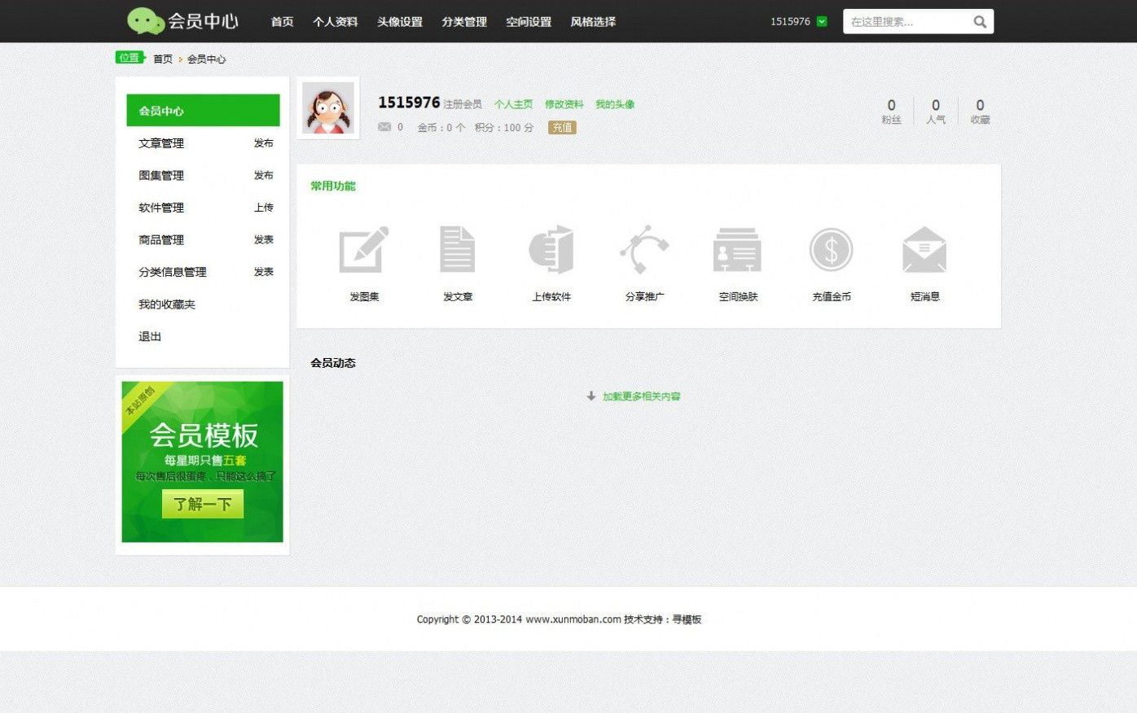The width and height of the screenshot is (1137, 713).
Task: Click the small mail icon beside message count
Action: pos(384,127)
